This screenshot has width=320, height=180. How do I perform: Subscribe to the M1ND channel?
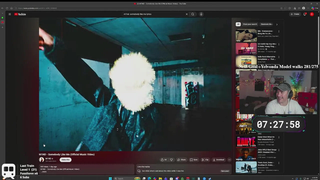click(65, 160)
